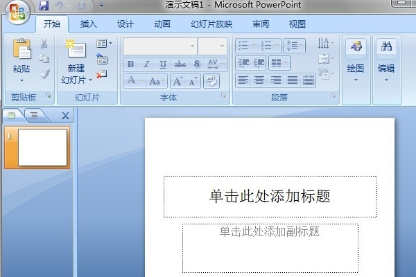Image resolution: width=416 pixels, height=277 pixels.
Task: Open the 幻灯片放映 ribbon tab
Action: tap(211, 24)
